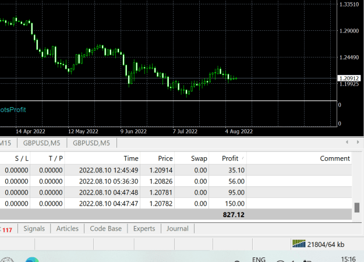Image resolution: width=364 pixels, height=262 pixels.
Task: Click the otsProfit indicator label
Action: pos(13,109)
